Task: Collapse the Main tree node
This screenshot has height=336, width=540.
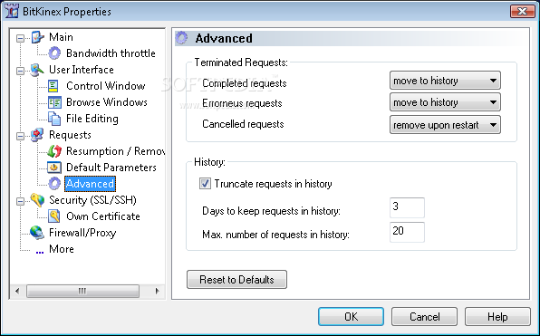Action: (x=21, y=38)
